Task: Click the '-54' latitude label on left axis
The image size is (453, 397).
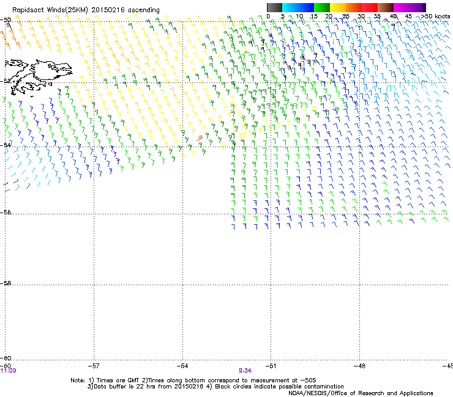Action: (6, 145)
